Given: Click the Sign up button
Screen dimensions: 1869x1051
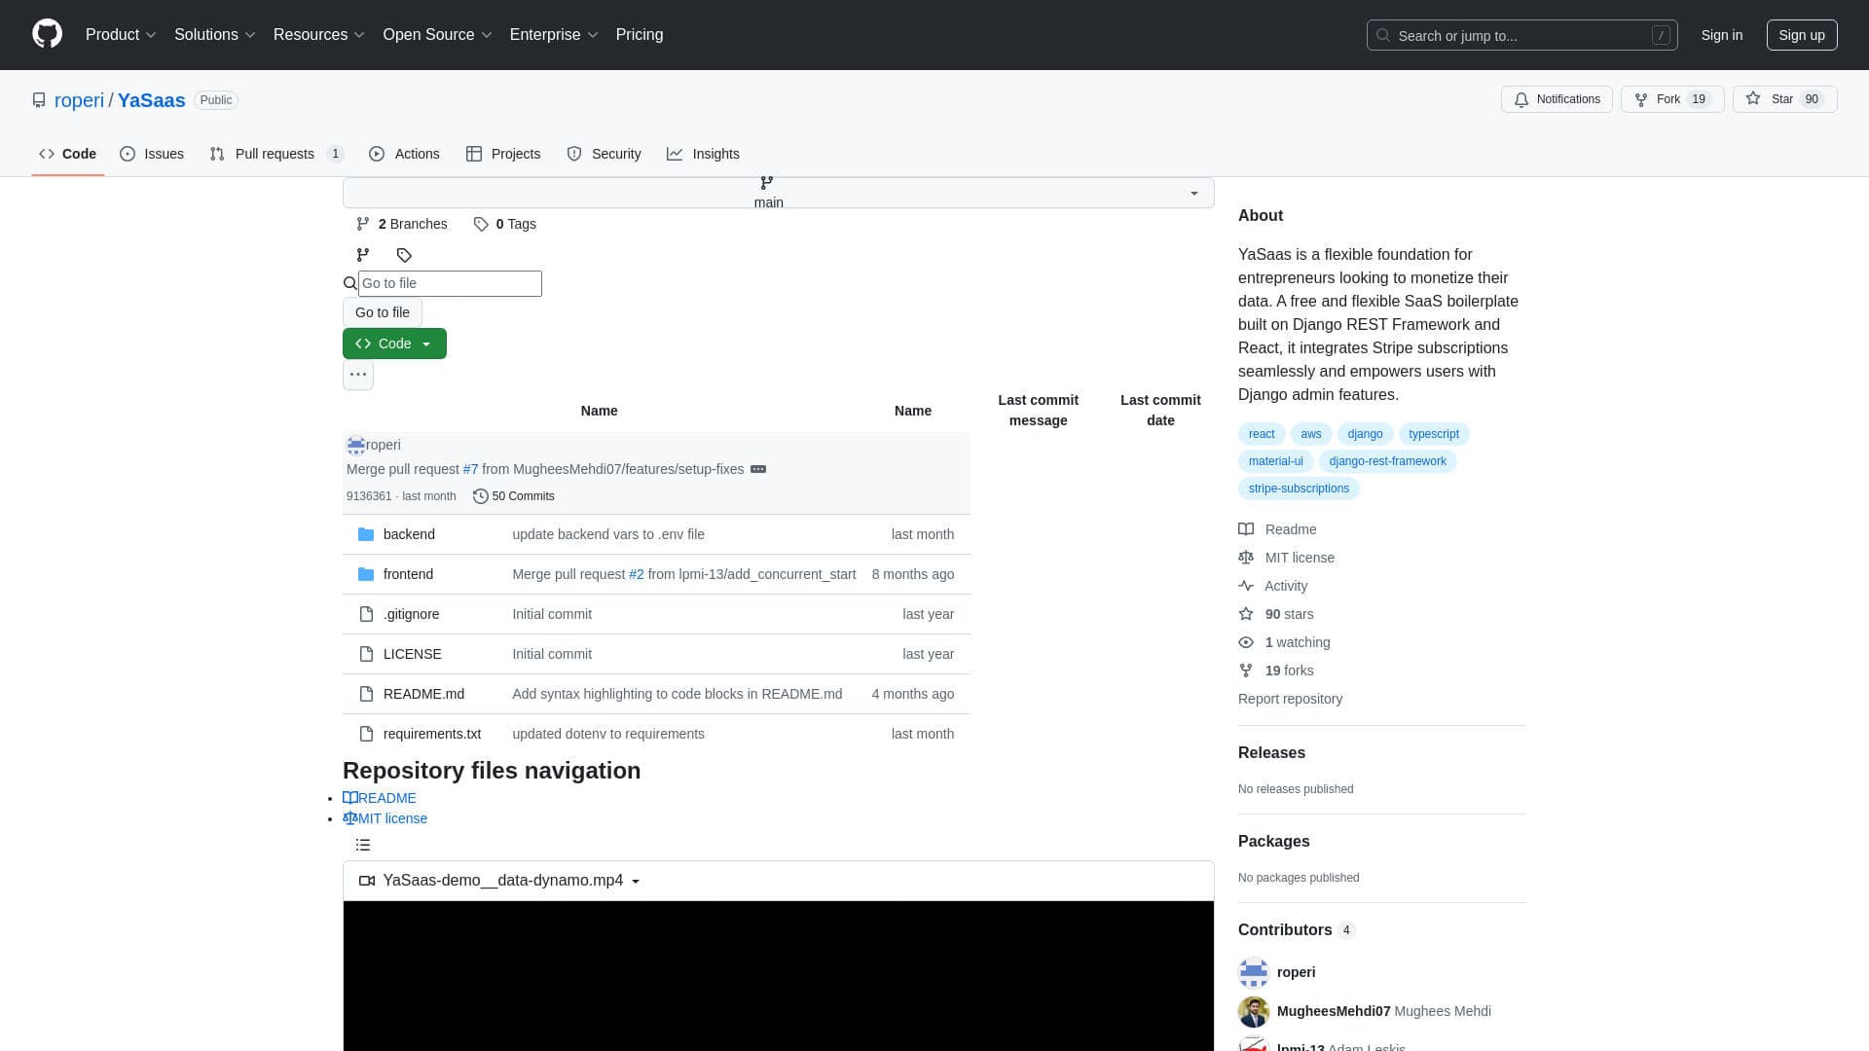Looking at the screenshot, I should coord(1802,35).
